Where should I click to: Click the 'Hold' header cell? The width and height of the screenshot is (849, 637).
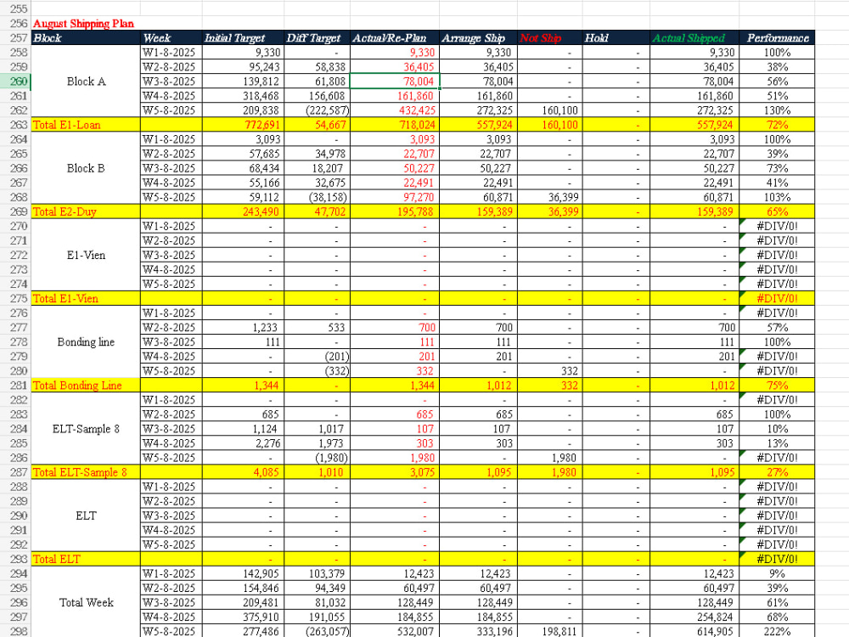pyautogui.click(x=616, y=38)
